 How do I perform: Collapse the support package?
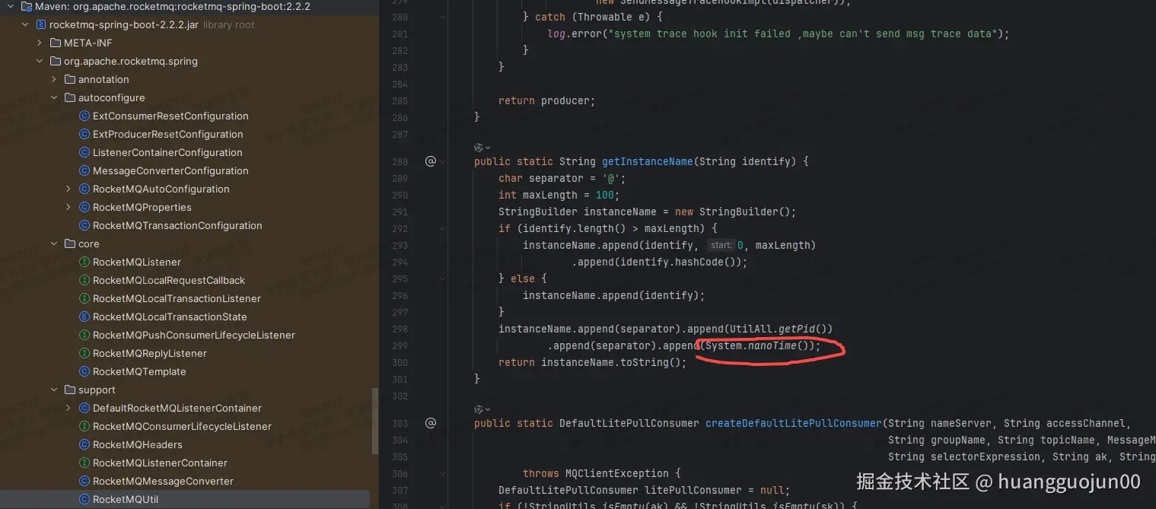pos(54,390)
